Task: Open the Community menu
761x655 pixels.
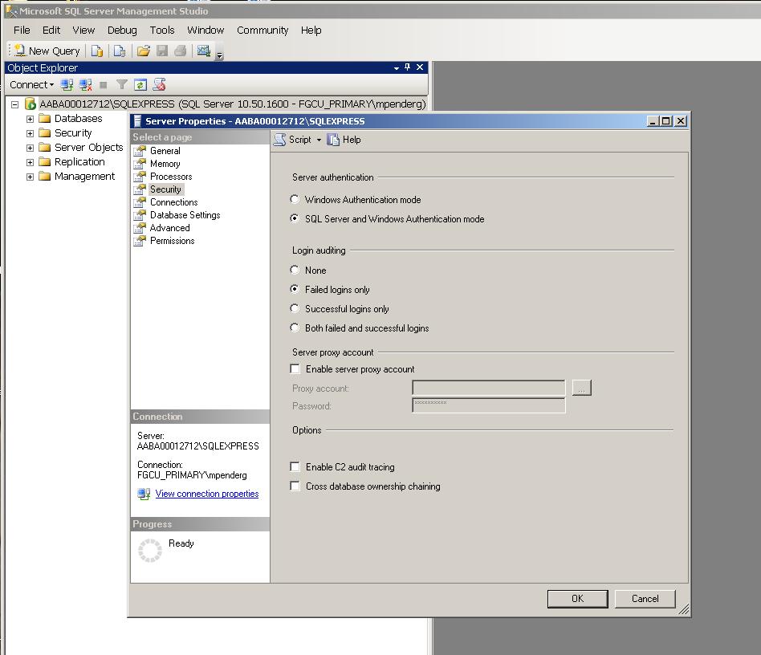Action: click(x=262, y=30)
